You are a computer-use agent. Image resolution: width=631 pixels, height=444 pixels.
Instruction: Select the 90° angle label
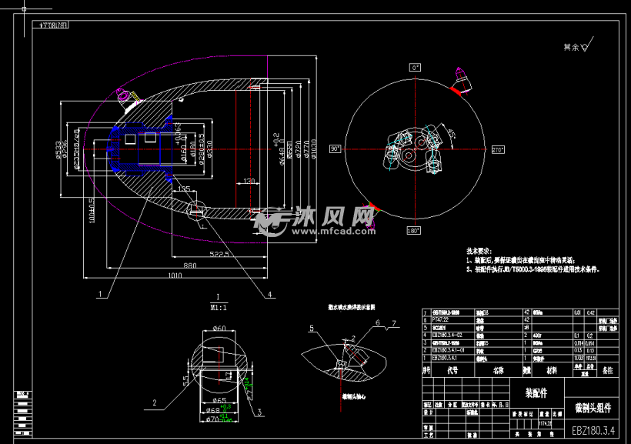pyautogui.click(x=336, y=149)
